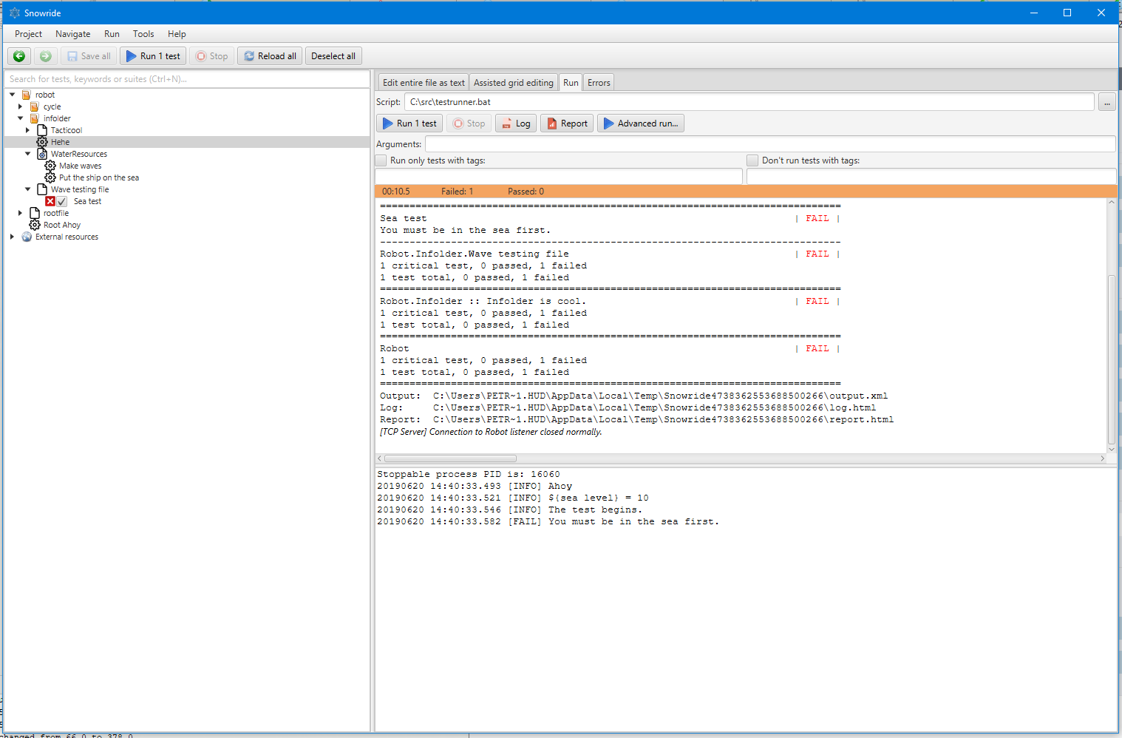Image resolution: width=1122 pixels, height=738 pixels.
Task: Collapse the WaterResources node
Action: click(x=28, y=154)
